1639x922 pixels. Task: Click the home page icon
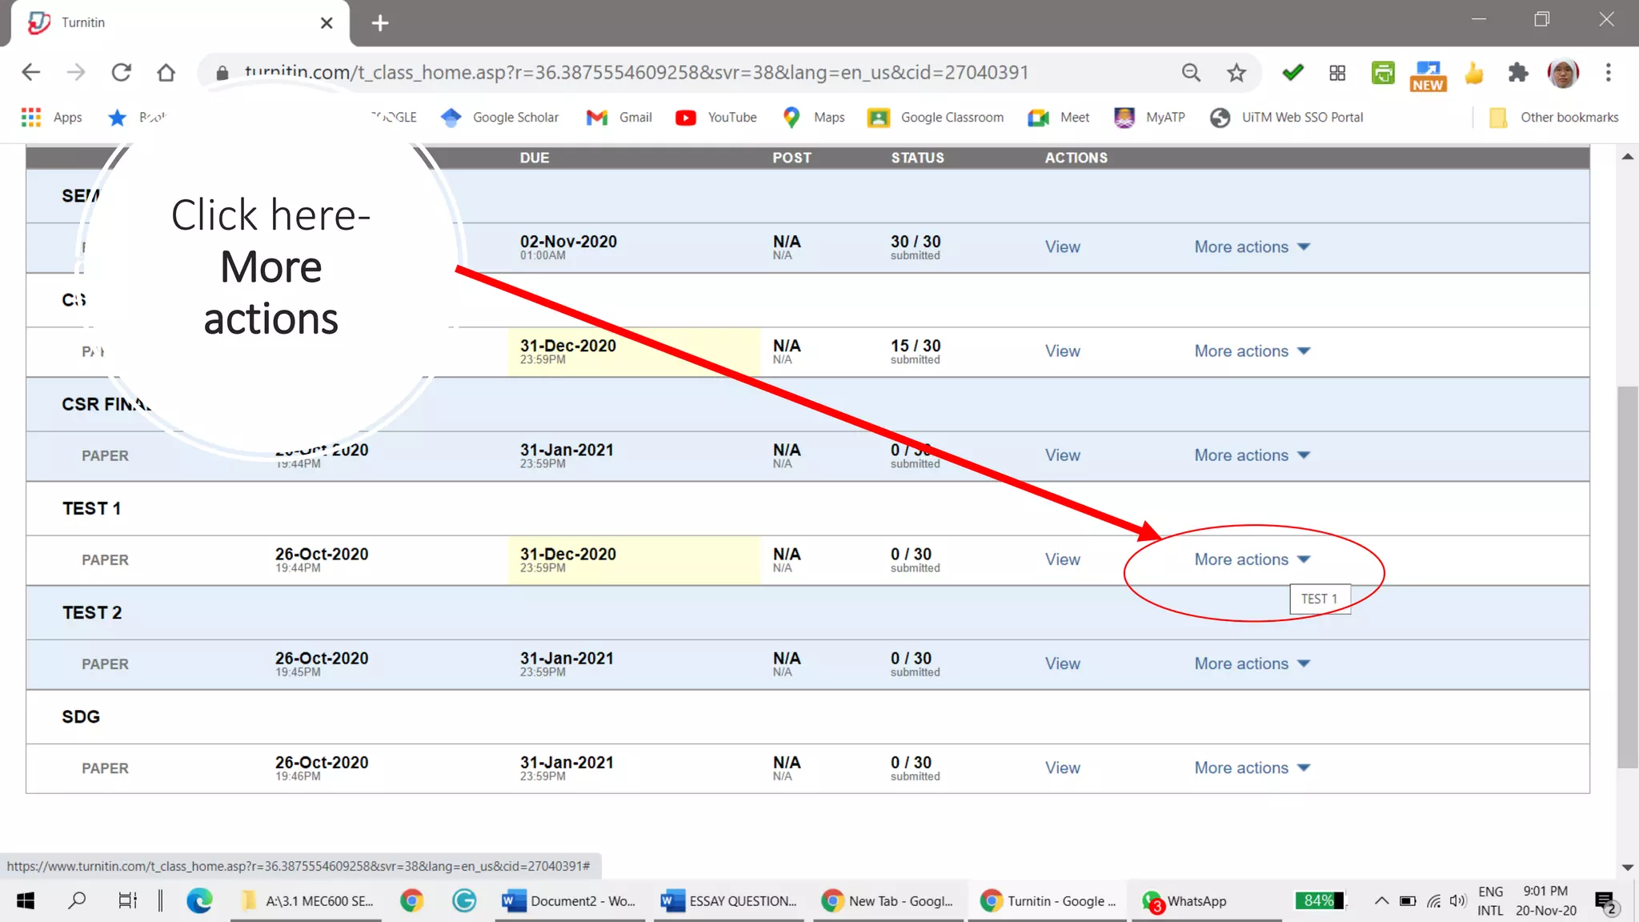click(x=166, y=73)
